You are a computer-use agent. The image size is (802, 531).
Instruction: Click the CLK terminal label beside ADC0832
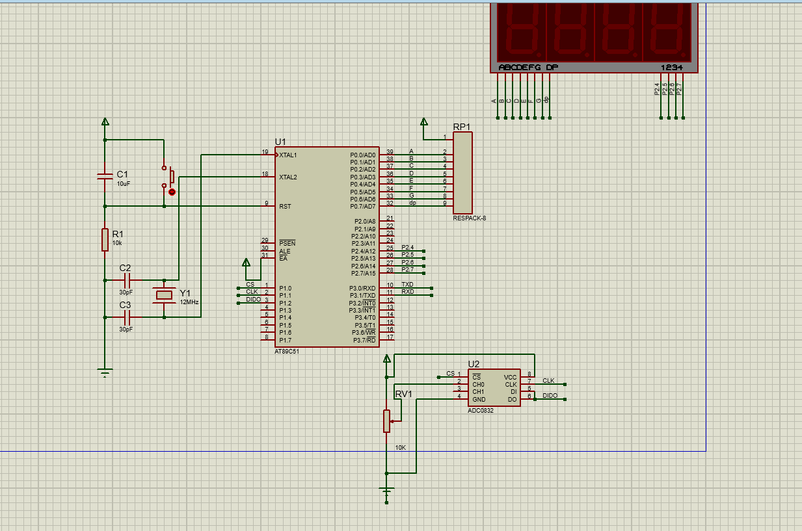pyautogui.click(x=548, y=381)
